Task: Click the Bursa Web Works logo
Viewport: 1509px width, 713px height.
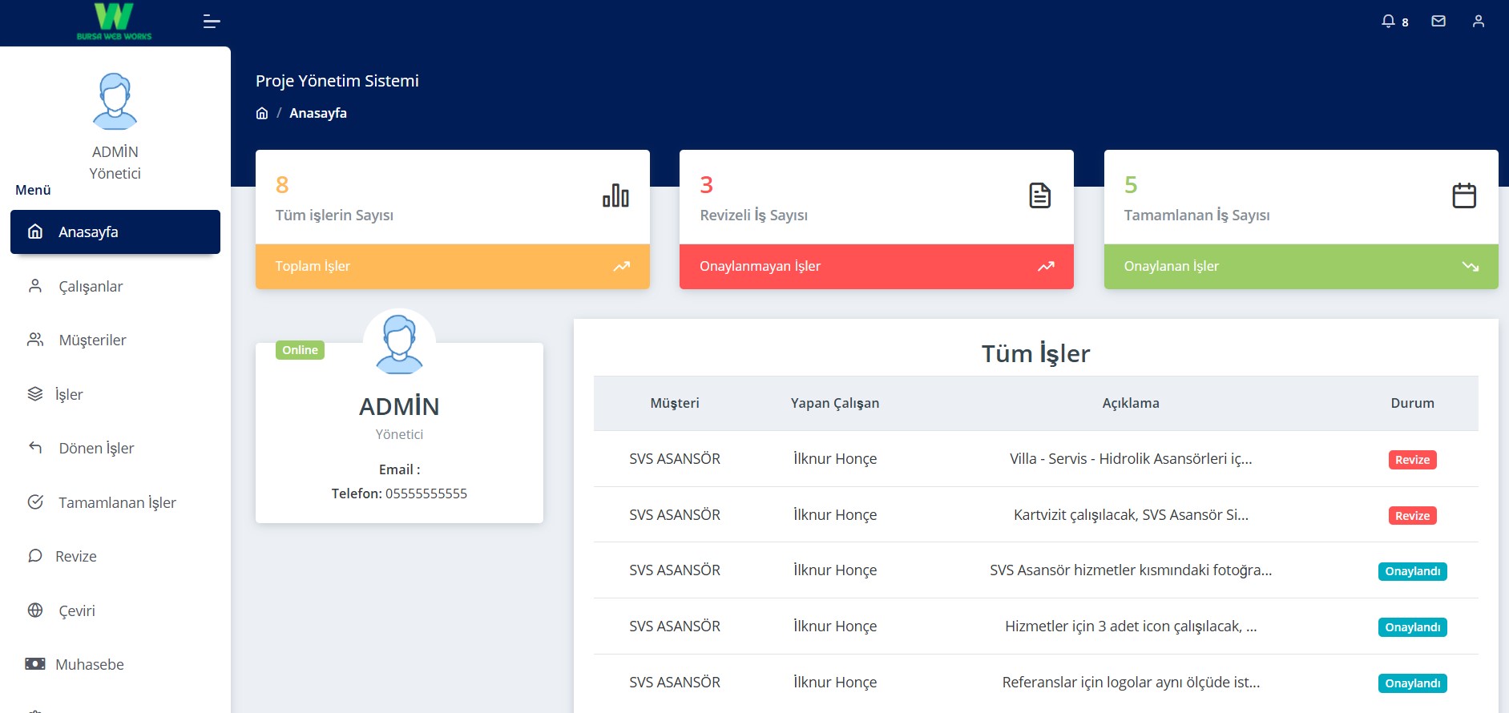Action: [114, 22]
